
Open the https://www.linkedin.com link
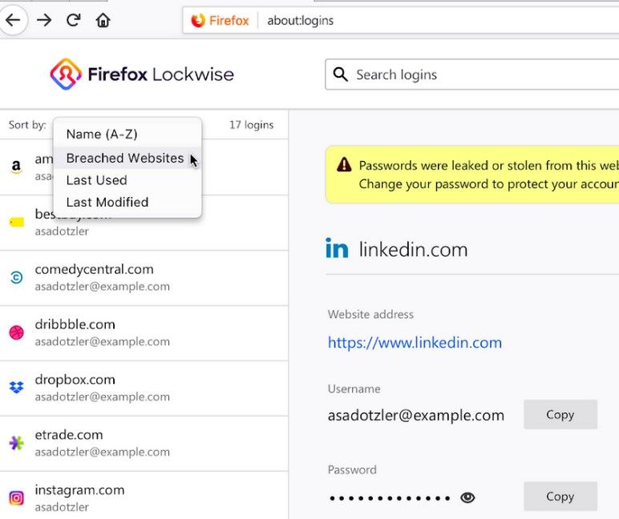[x=415, y=342]
